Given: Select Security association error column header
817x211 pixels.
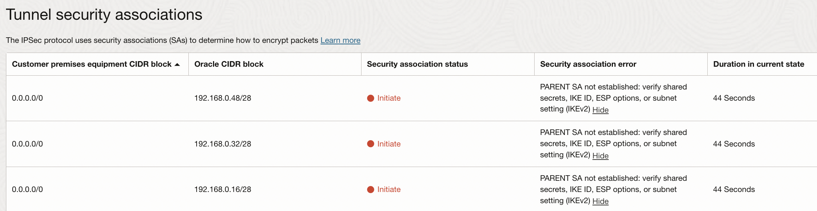Looking at the screenshot, I should pyautogui.click(x=588, y=64).
